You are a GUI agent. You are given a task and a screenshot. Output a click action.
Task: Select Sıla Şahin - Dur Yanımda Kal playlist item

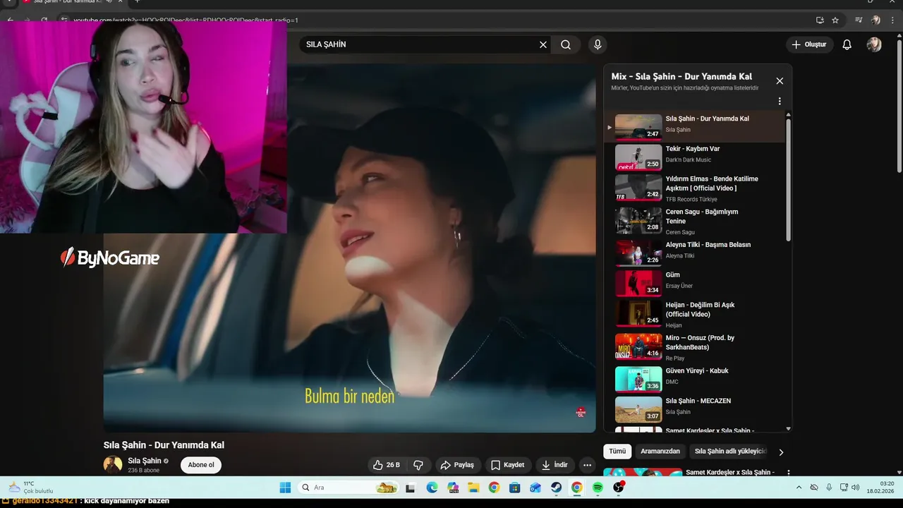(695, 127)
